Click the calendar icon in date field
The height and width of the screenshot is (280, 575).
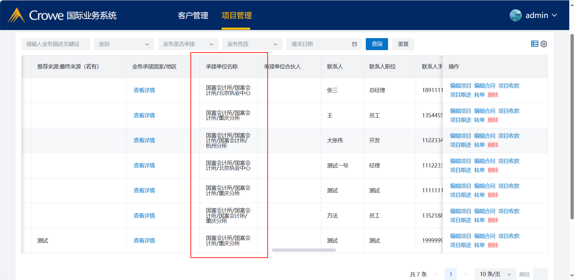click(x=354, y=44)
